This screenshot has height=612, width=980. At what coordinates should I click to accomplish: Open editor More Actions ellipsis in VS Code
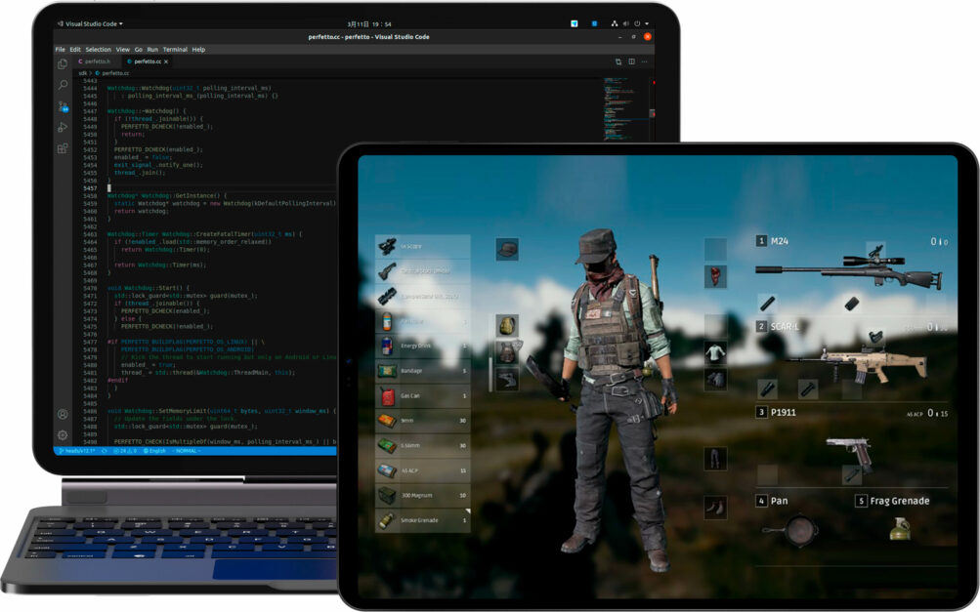point(644,61)
